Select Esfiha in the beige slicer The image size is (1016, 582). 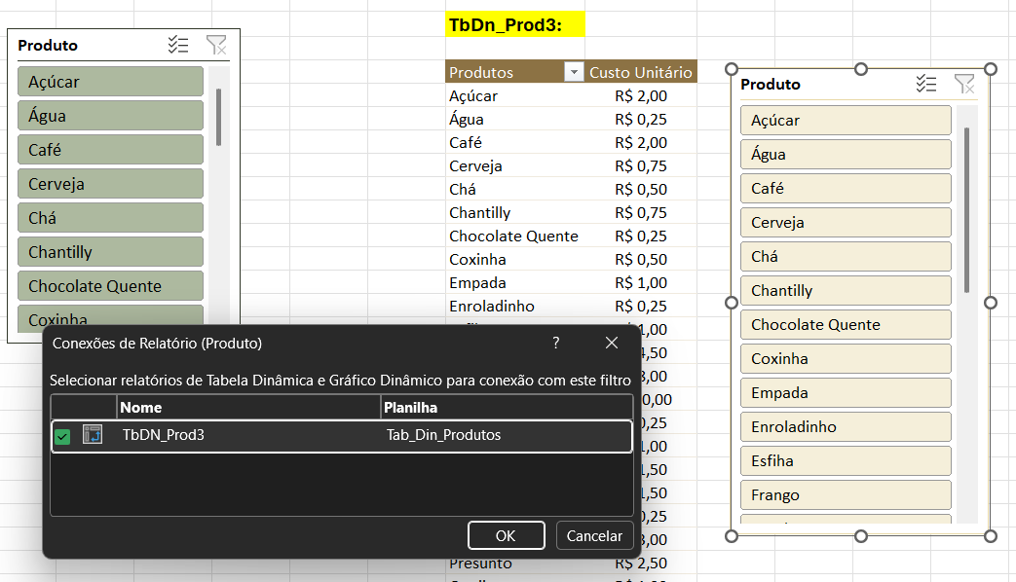pyautogui.click(x=846, y=461)
